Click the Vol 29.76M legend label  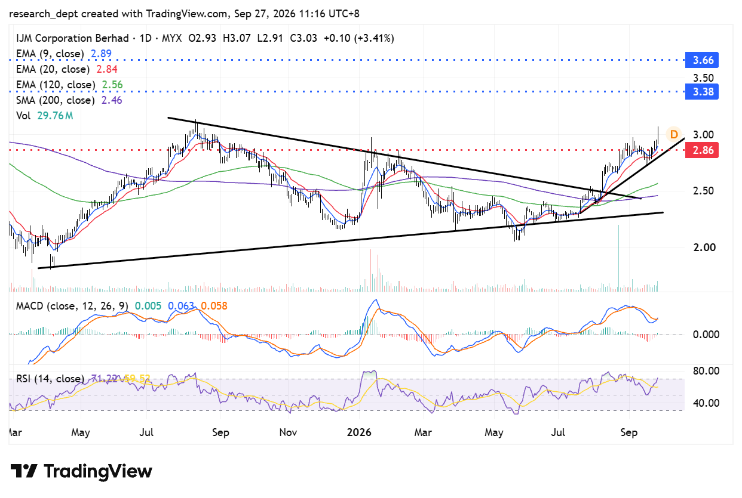44,116
